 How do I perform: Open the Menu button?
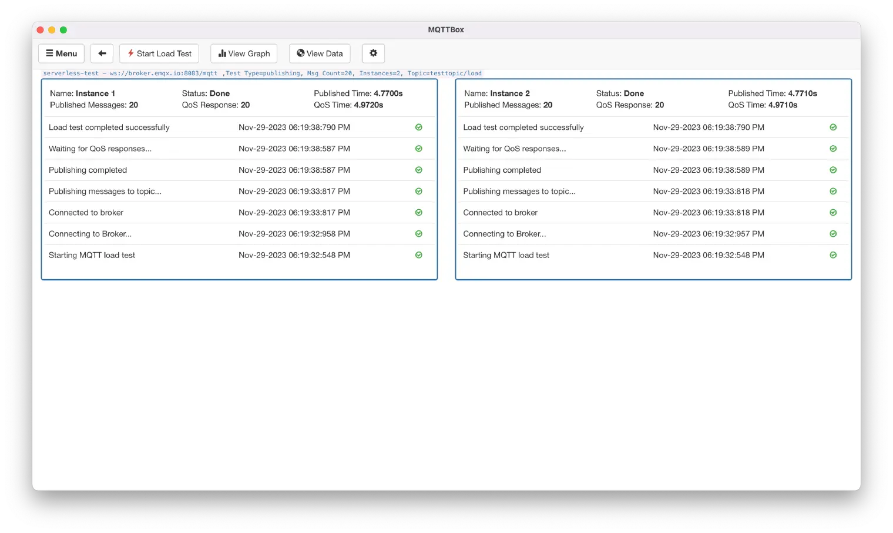[62, 53]
